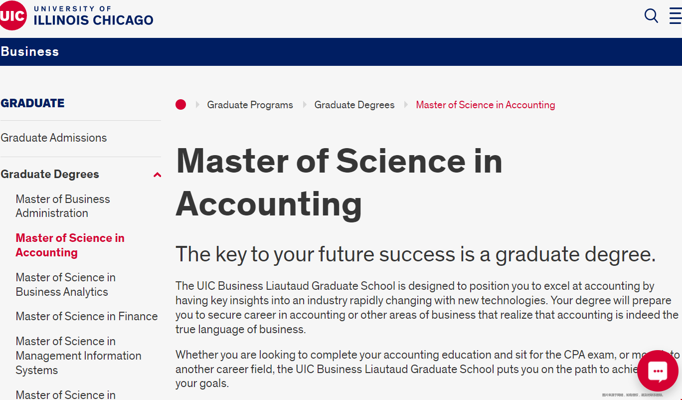This screenshot has width=682, height=400.
Task: Select Graduate Degrees sidebar item
Action: 50,174
